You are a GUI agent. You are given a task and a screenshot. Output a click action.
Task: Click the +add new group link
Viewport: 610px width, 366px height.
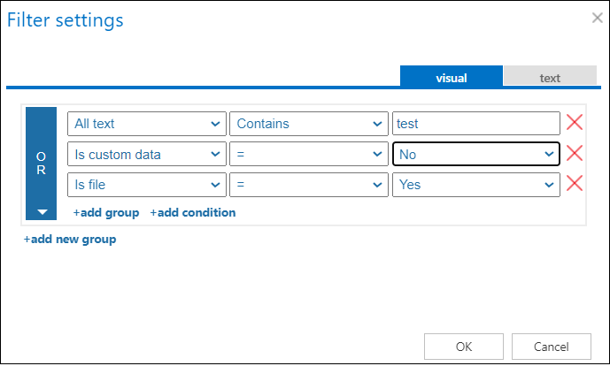(x=70, y=239)
